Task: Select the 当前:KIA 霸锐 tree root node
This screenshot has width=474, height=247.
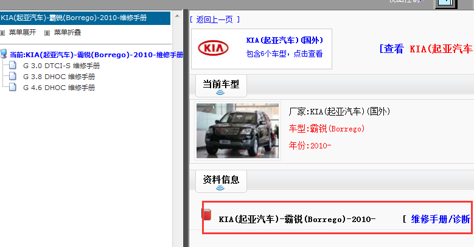Action: [96, 55]
